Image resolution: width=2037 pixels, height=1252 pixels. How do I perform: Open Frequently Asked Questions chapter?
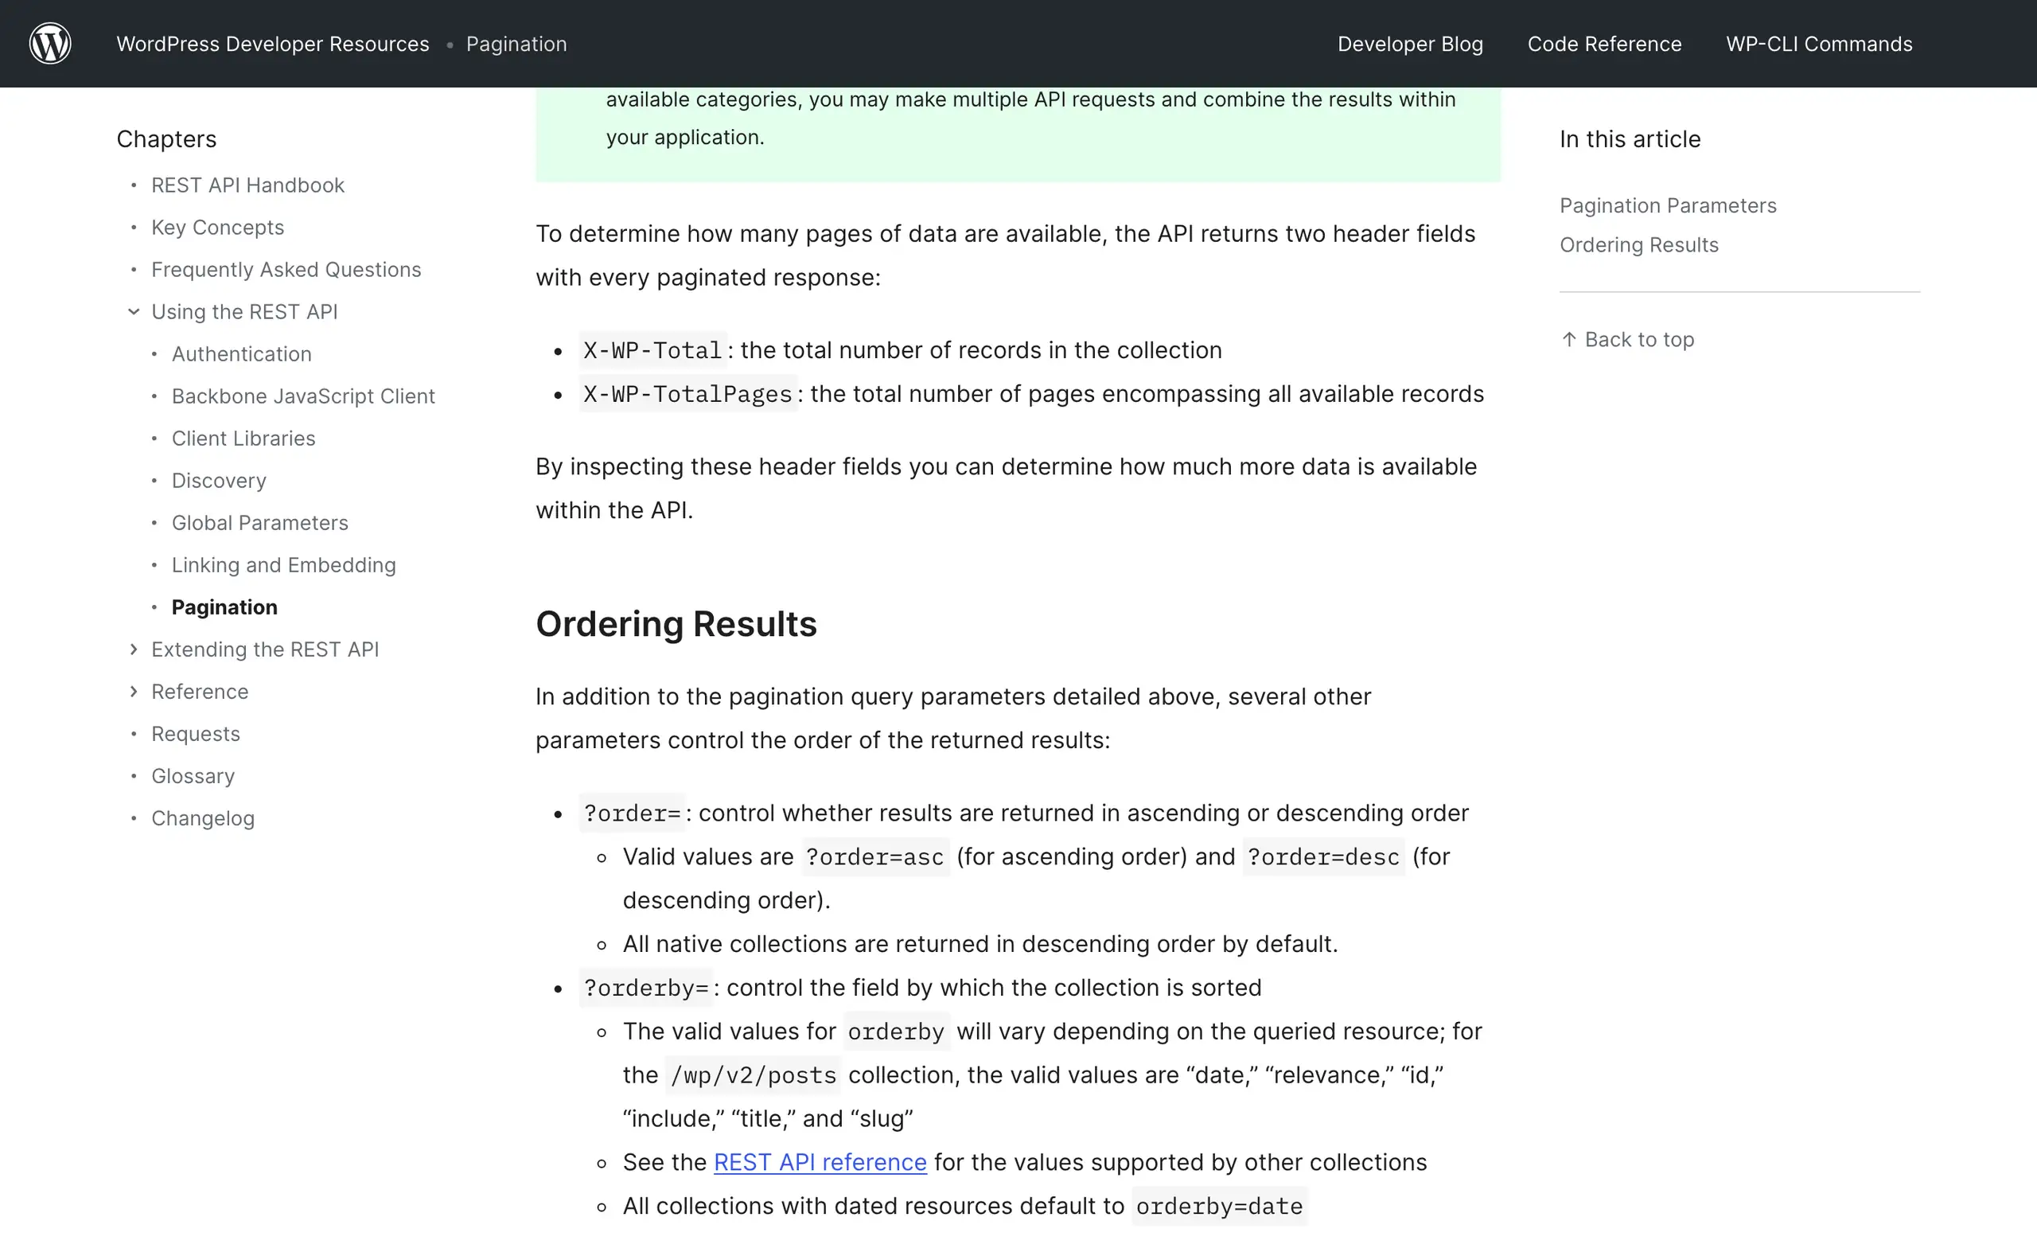286,269
